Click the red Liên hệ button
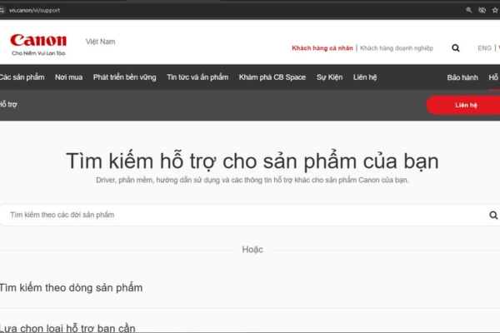 (x=463, y=105)
